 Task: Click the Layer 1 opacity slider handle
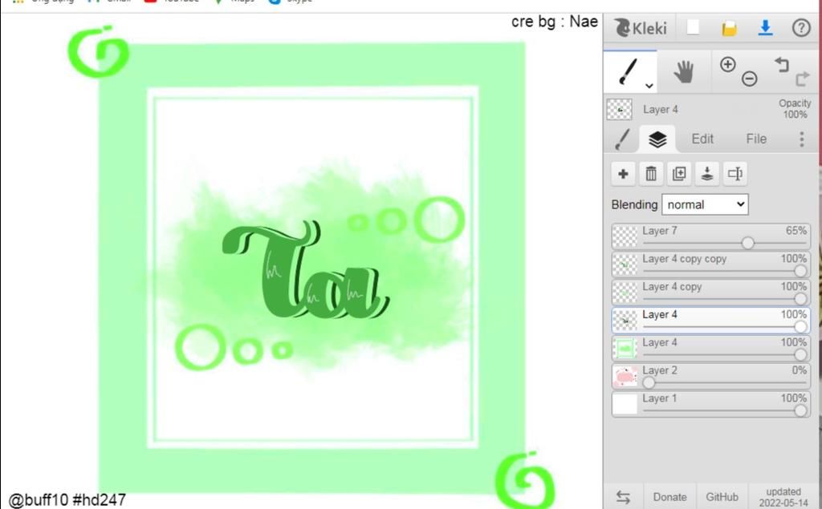(800, 411)
